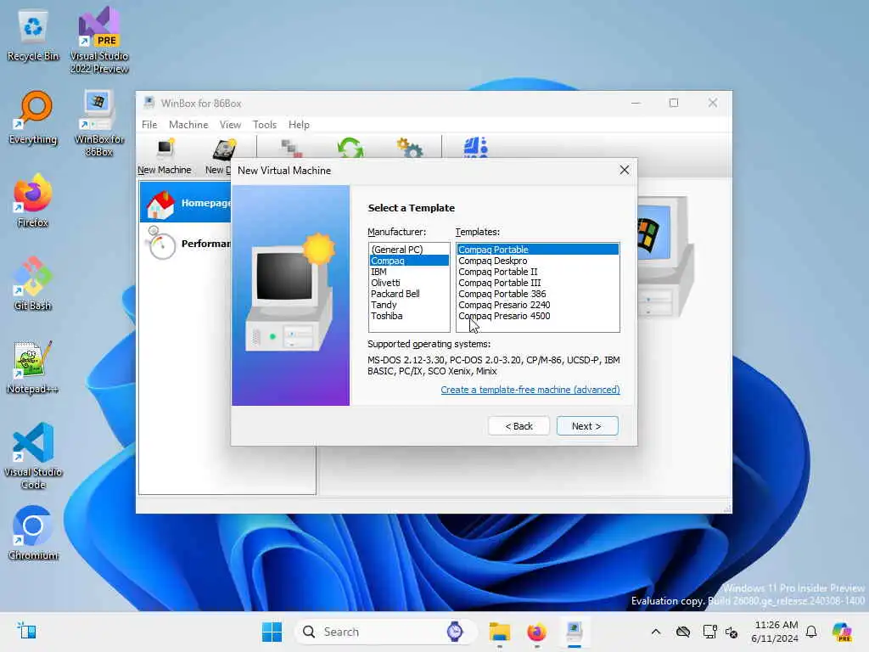The height and width of the screenshot is (652, 869).
Task: Select the Compaq Deskpro template
Action: (x=537, y=261)
